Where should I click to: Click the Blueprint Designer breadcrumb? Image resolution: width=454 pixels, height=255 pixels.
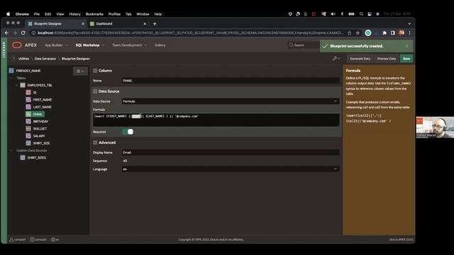pyautogui.click(x=76, y=59)
